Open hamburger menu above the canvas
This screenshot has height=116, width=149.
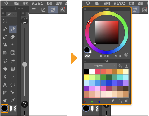tap(34, 10)
